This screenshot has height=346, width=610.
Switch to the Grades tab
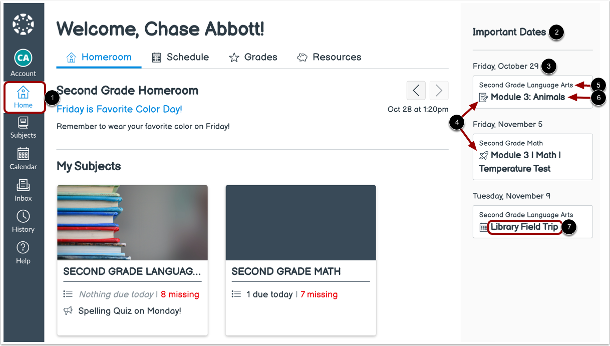tap(253, 57)
